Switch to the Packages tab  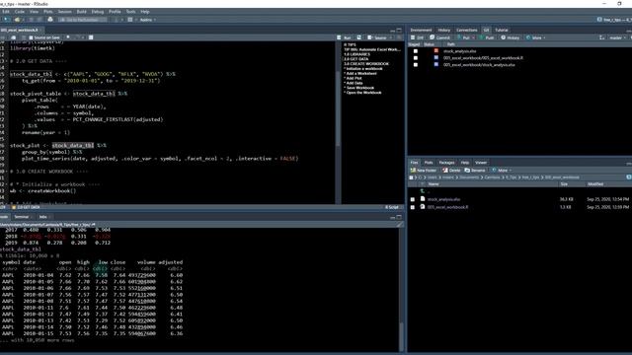point(446,163)
